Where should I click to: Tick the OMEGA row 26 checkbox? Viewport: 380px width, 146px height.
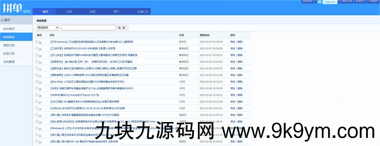click(x=37, y=108)
